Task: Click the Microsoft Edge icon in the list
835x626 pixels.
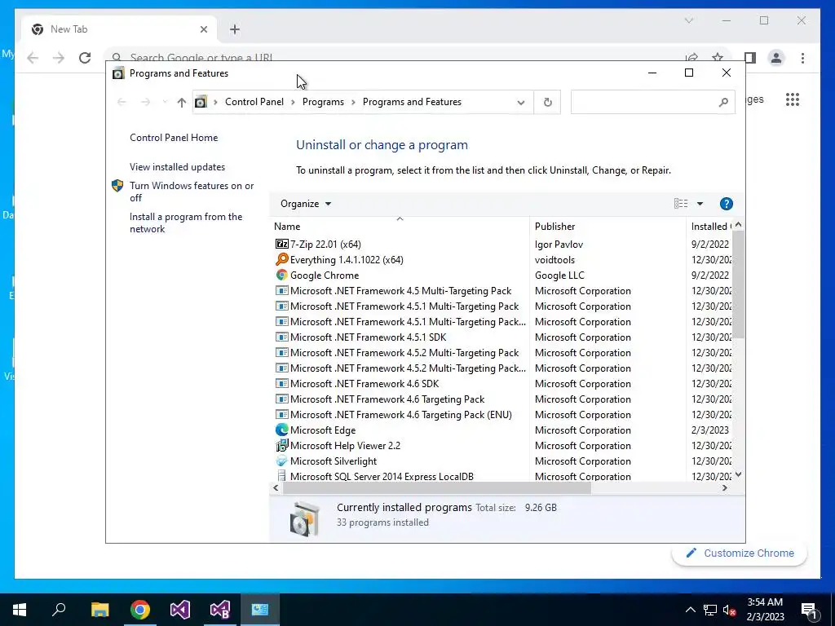Action: tap(281, 430)
